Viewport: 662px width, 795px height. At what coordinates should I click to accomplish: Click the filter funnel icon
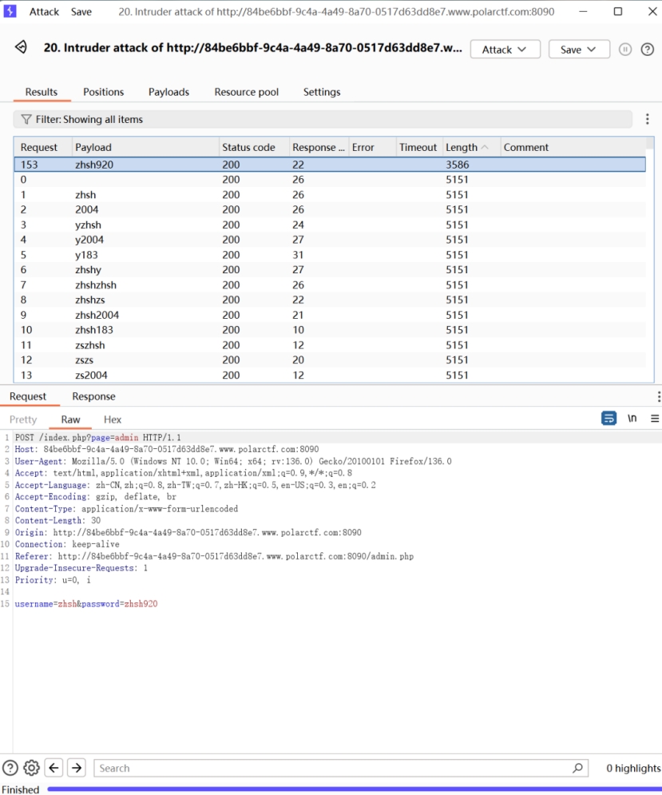point(26,119)
